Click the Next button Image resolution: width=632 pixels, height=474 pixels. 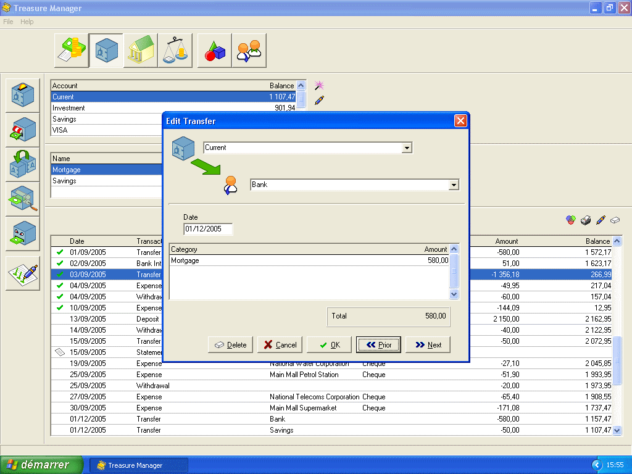click(x=428, y=344)
